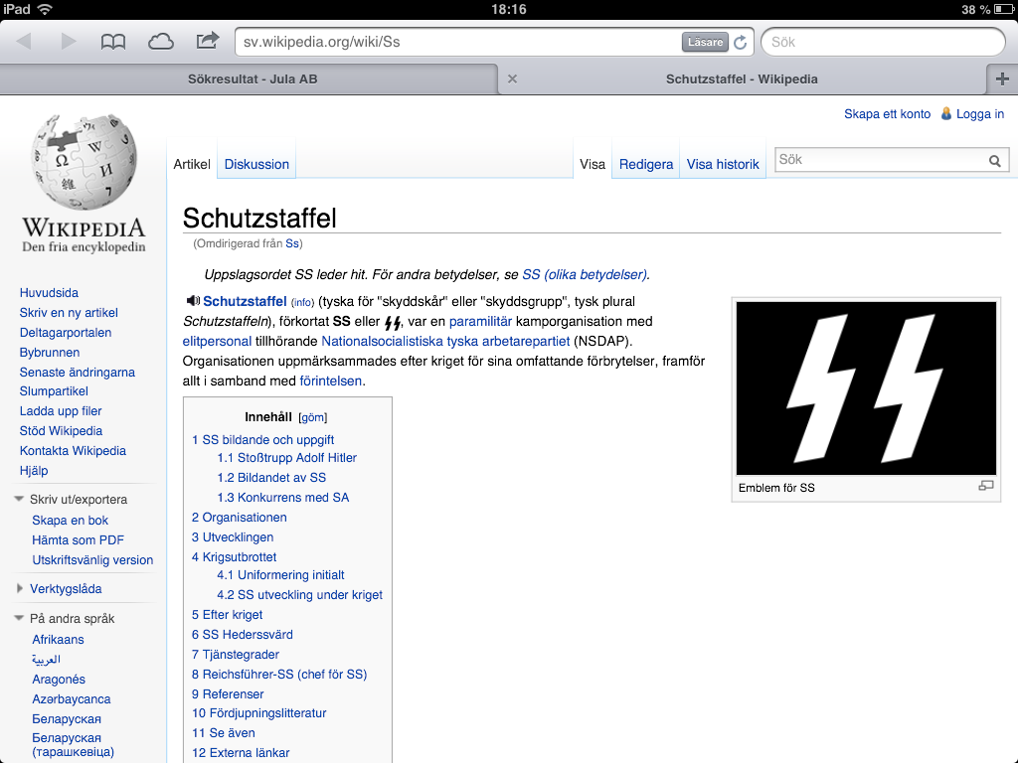
Task: Tap the Safari forward arrow
Action: tap(69, 42)
